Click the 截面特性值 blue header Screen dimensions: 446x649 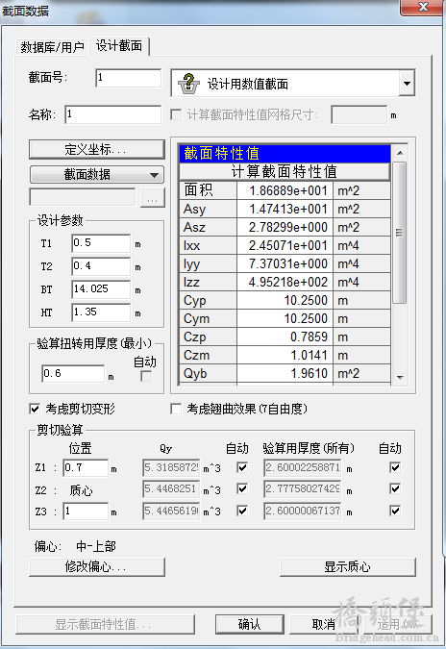tap(285, 153)
